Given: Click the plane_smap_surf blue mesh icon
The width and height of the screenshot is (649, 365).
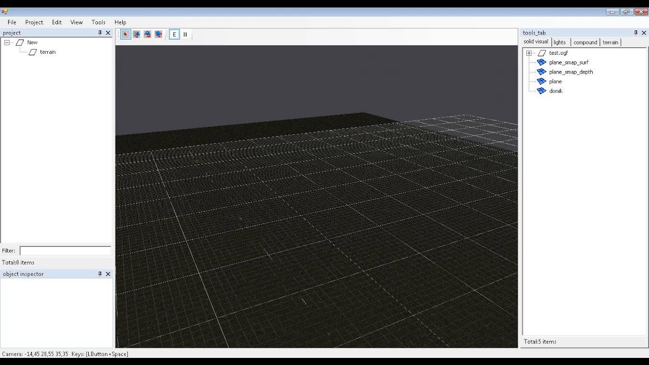Looking at the screenshot, I should [542, 62].
